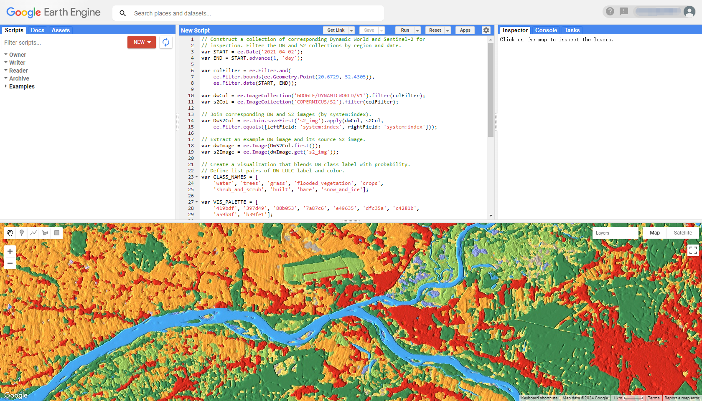Select the draw rectangle tool
Screen dimensions: 702x401
[57, 233]
